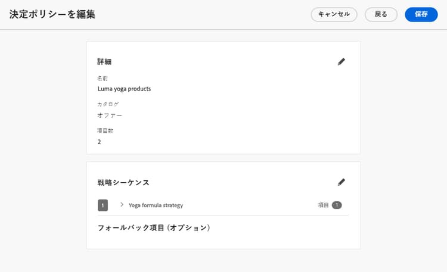Save the decision policy with 保存

tap(421, 14)
